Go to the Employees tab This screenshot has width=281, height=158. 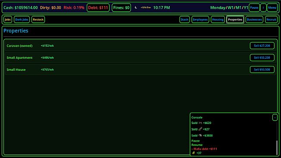(200, 19)
